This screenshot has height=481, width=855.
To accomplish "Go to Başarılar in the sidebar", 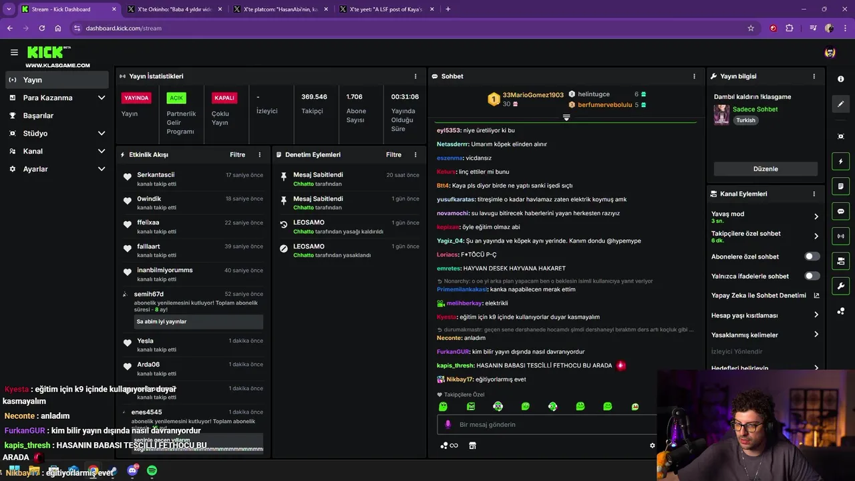I will click(x=57, y=116).
